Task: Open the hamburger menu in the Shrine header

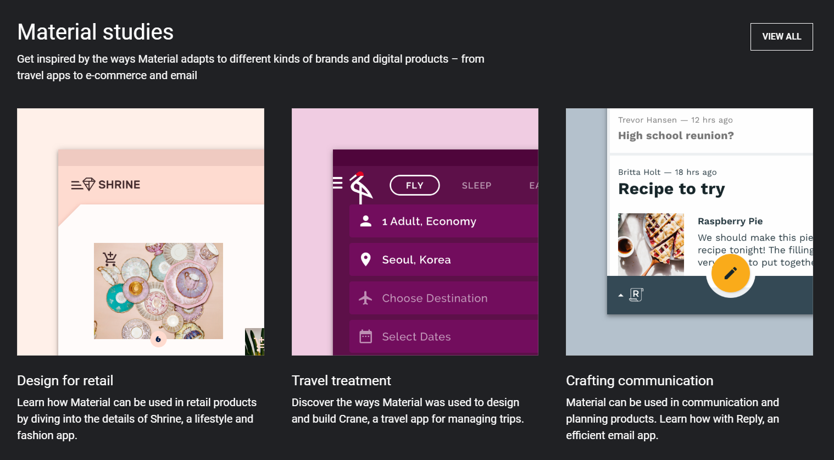Action: pos(76,184)
